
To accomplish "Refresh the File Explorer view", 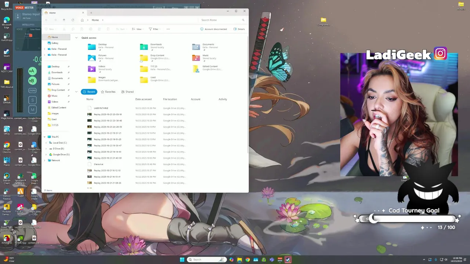I will (73, 20).
